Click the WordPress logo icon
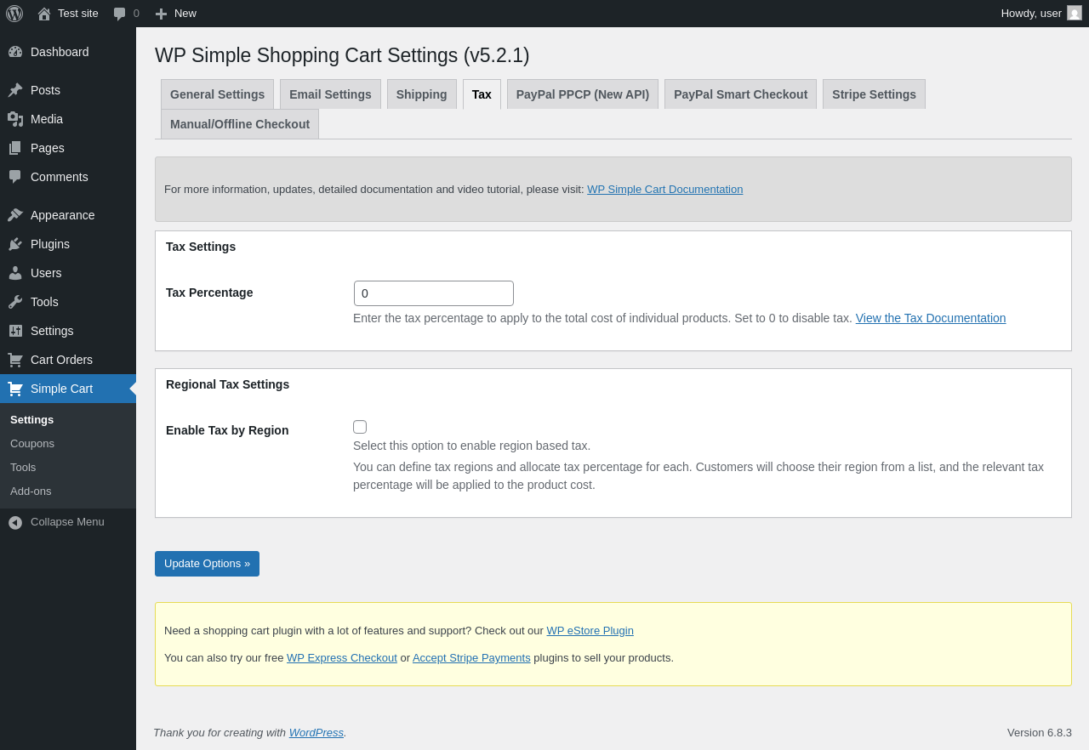 (x=14, y=14)
